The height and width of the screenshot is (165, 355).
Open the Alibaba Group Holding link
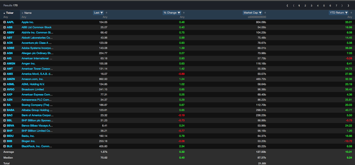[37, 110]
